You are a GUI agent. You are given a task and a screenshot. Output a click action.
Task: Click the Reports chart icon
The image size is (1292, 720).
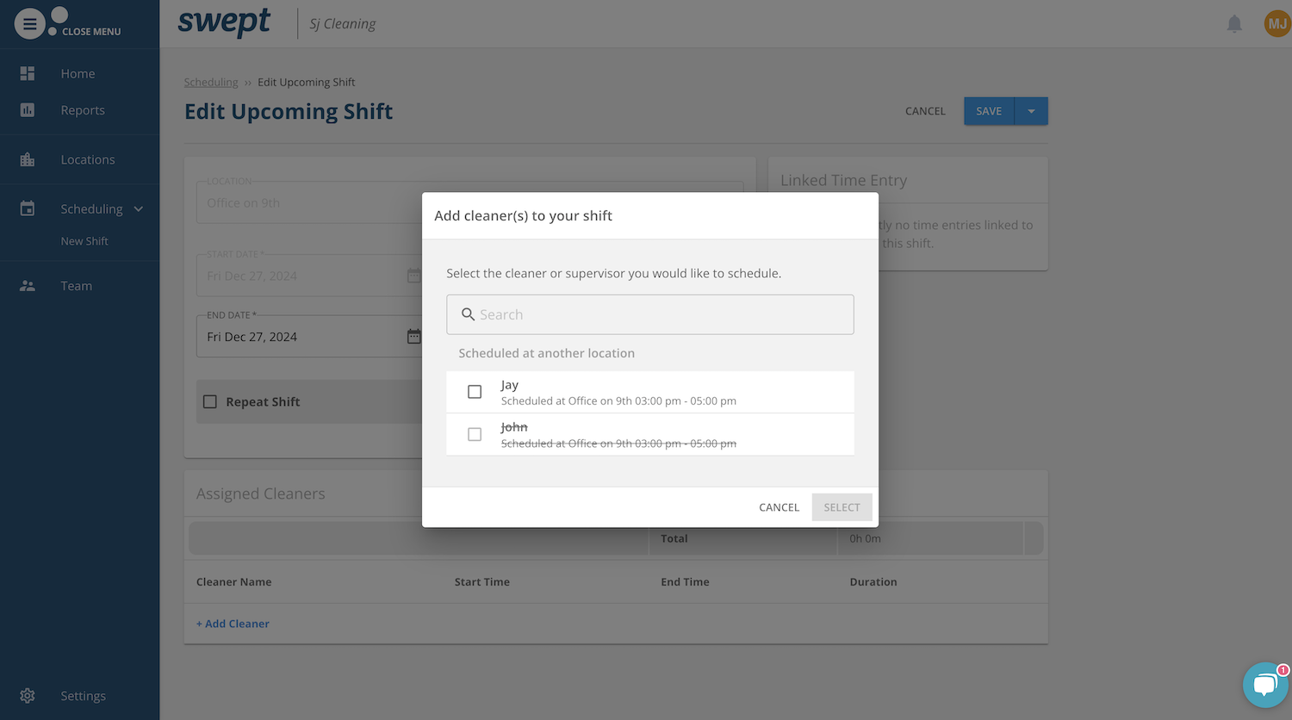pyautogui.click(x=28, y=110)
